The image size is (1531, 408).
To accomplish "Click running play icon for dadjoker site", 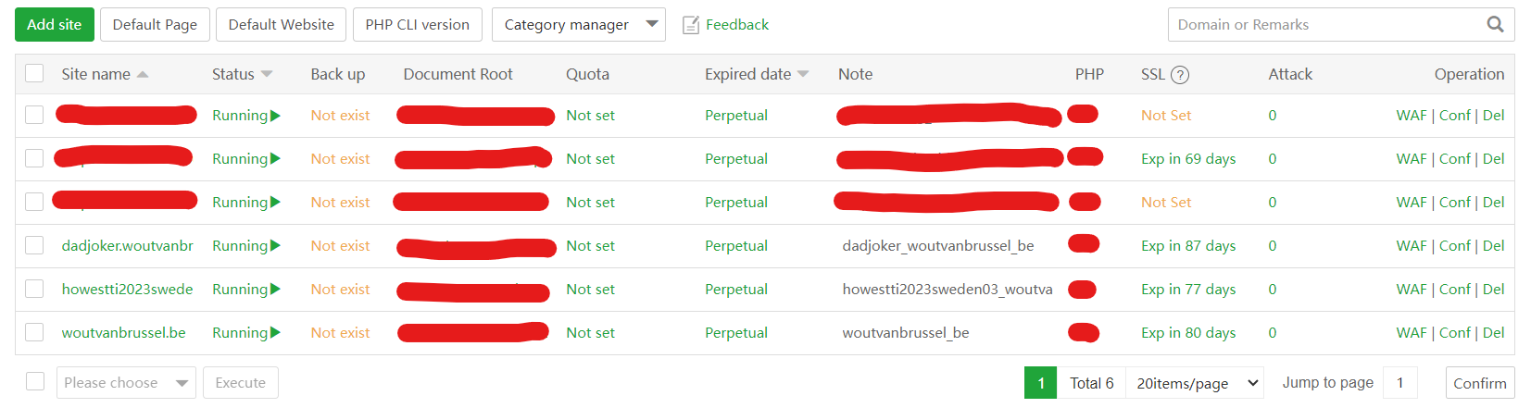I will pos(275,246).
